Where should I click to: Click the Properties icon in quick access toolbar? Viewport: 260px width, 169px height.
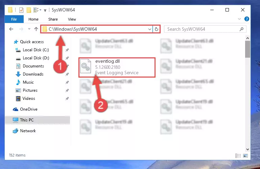point(21,10)
